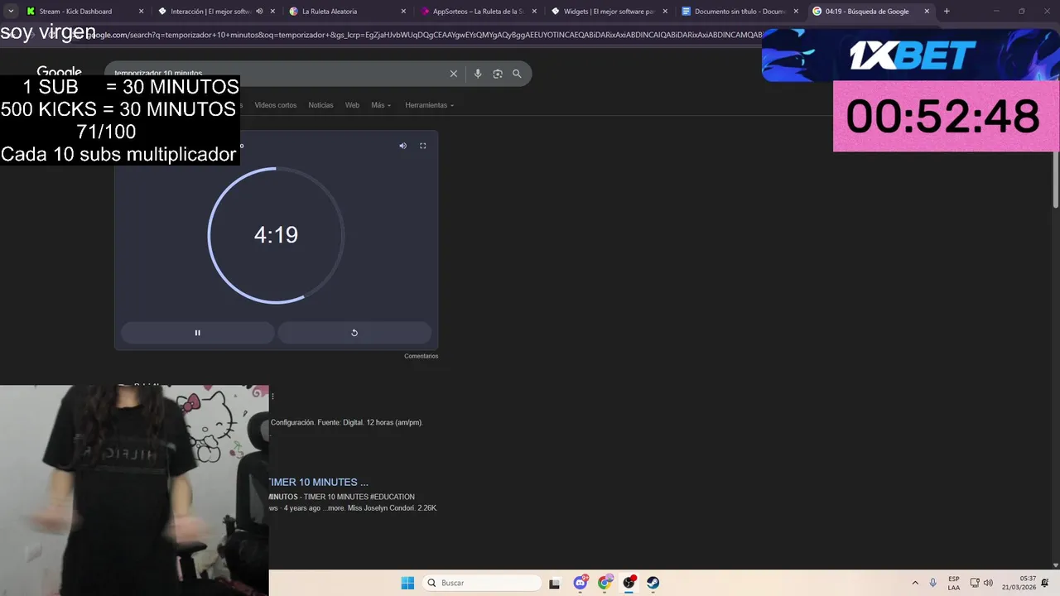Expand the Herramientas dropdown
The height and width of the screenshot is (596, 1060).
429,105
